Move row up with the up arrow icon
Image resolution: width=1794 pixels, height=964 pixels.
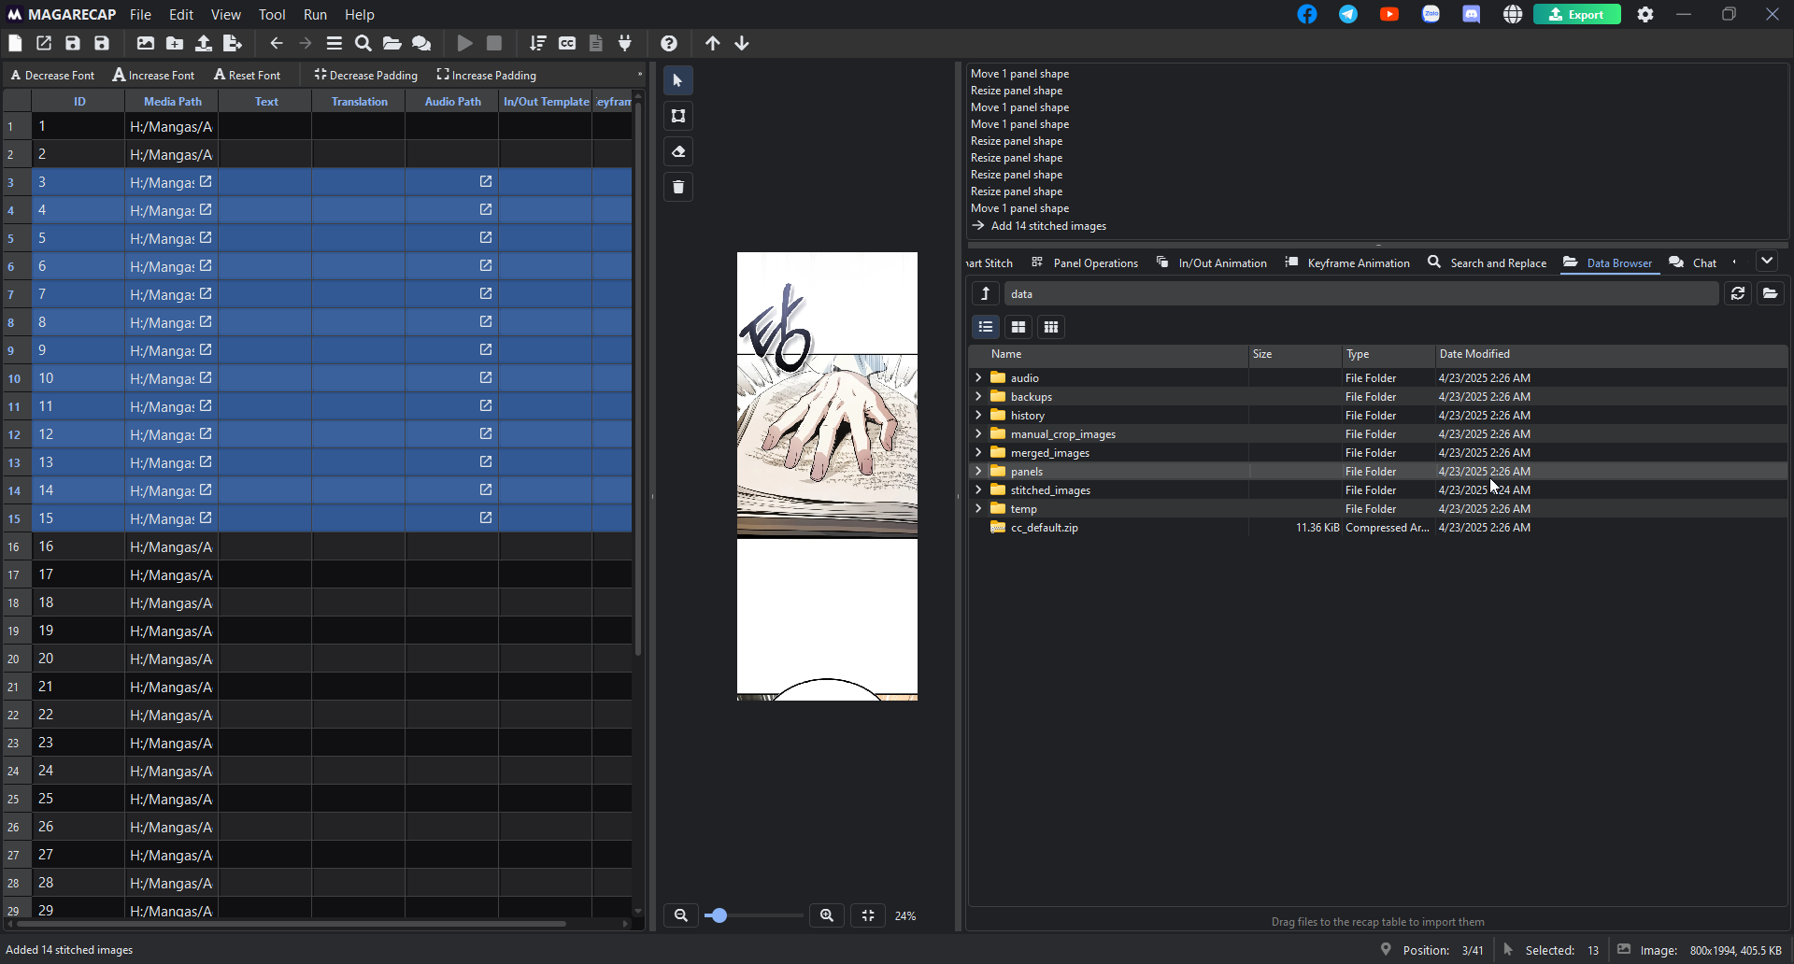[713, 43]
